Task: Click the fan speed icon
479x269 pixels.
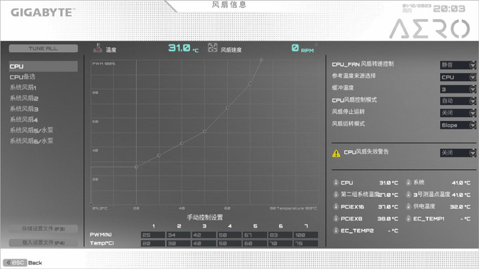Action: (x=213, y=48)
